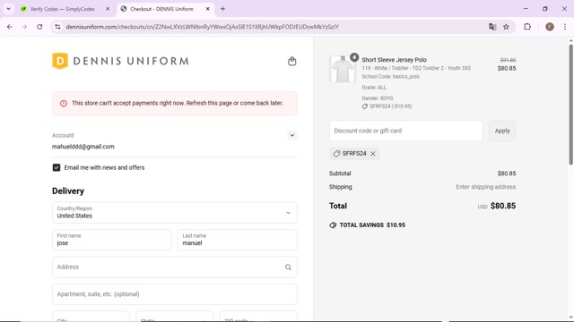
Task: Click the crossed-out $91.80 original price
Action: (508, 60)
